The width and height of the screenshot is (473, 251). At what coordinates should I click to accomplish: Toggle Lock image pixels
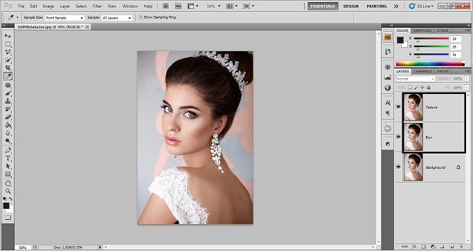click(416, 87)
